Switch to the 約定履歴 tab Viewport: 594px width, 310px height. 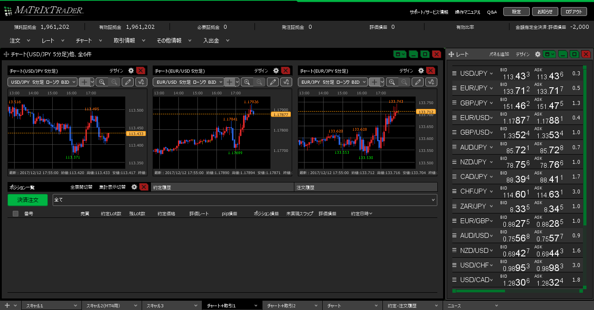click(x=222, y=187)
